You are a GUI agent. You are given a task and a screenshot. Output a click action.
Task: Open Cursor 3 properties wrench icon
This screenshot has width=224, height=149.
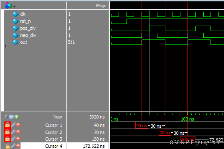click(x=13, y=139)
